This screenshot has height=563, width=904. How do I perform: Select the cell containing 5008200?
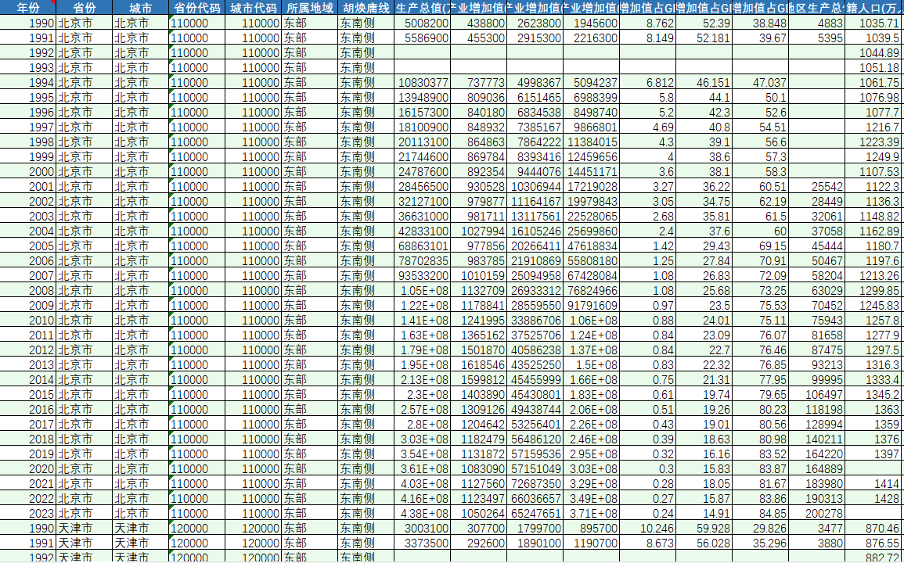click(x=422, y=23)
